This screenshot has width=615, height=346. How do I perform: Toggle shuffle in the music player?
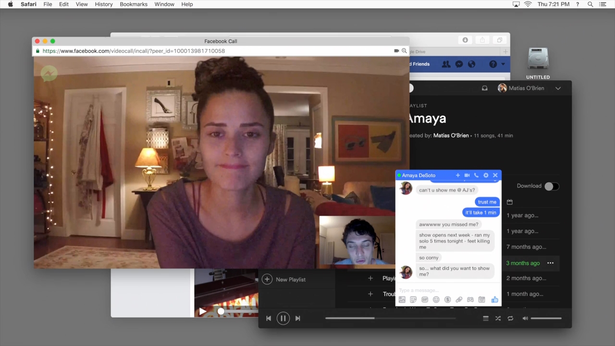click(x=498, y=319)
